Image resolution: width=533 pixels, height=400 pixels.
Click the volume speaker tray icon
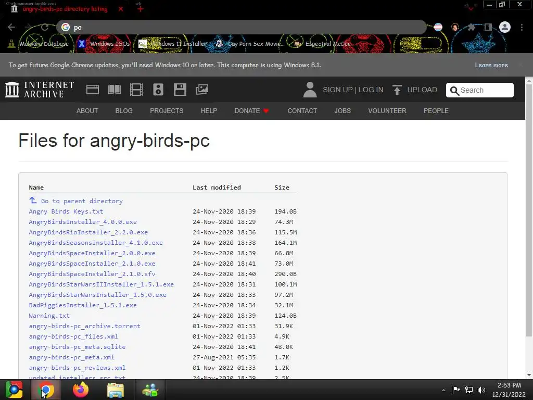[481, 390]
